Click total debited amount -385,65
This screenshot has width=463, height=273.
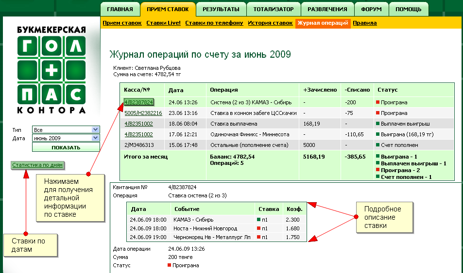point(355,157)
